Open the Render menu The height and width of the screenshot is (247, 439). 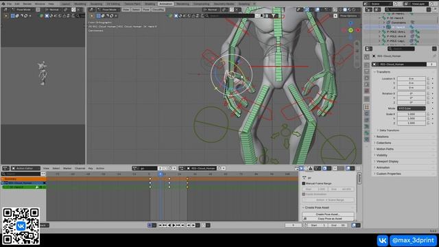click(x=27, y=4)
